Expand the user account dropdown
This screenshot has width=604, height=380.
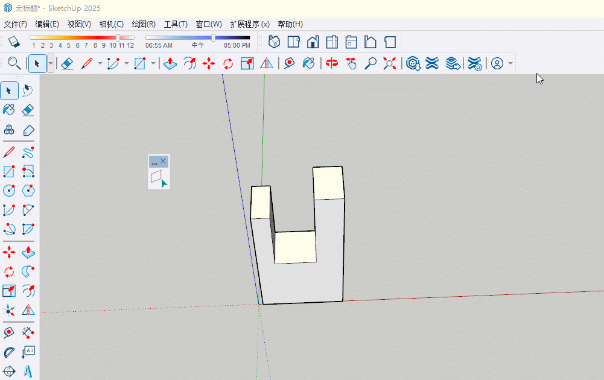click(x=510, y=63)
